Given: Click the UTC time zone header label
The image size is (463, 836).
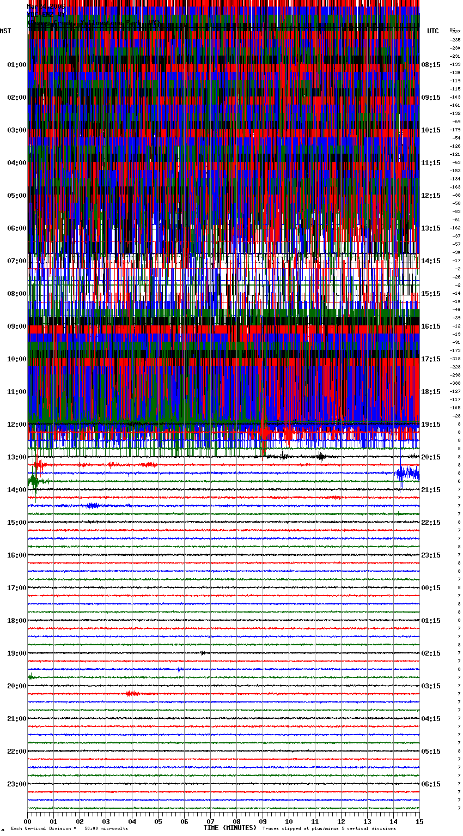Looking at the screenshot, I should 433,31.
